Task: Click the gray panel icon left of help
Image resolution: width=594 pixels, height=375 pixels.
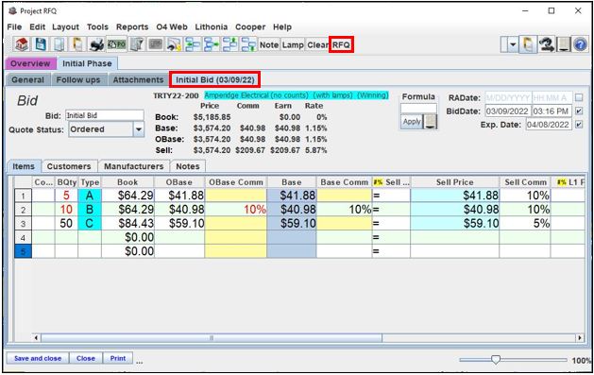Action: coord(564,44)
